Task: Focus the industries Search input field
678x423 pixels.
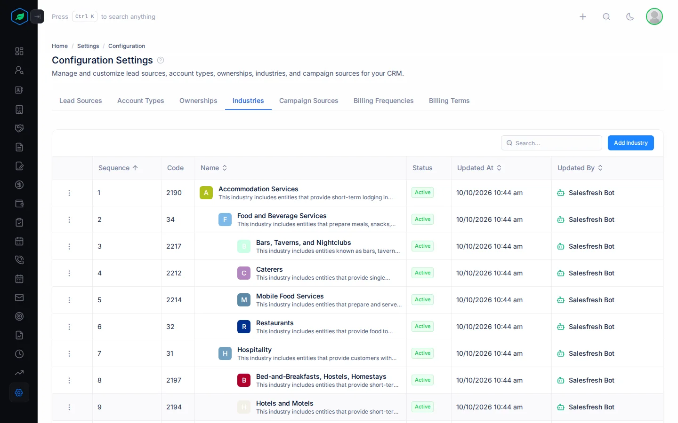Action: pos(551,143)
